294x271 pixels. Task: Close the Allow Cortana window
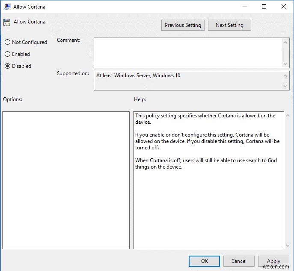(284, 6)
